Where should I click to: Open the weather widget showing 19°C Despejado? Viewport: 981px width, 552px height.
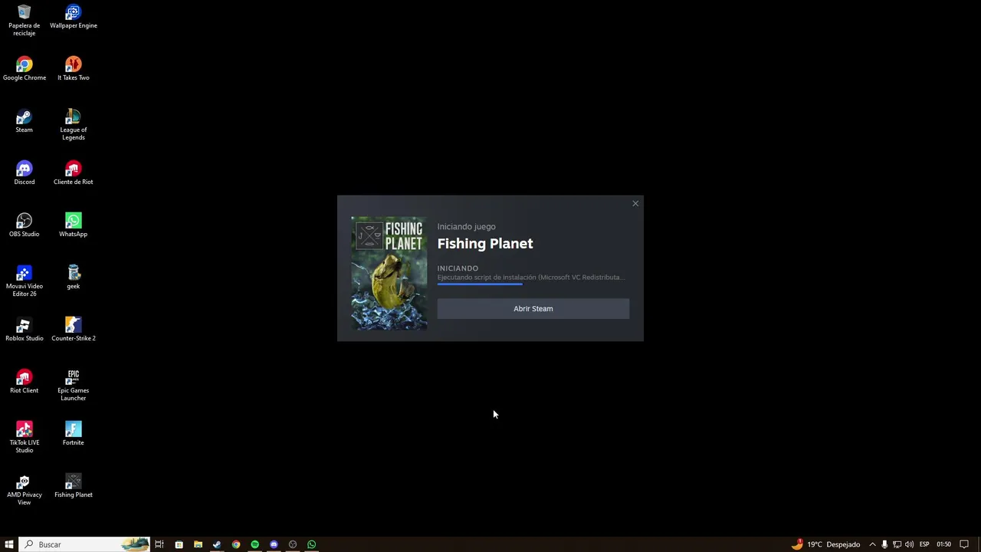(x=826, y=544)
